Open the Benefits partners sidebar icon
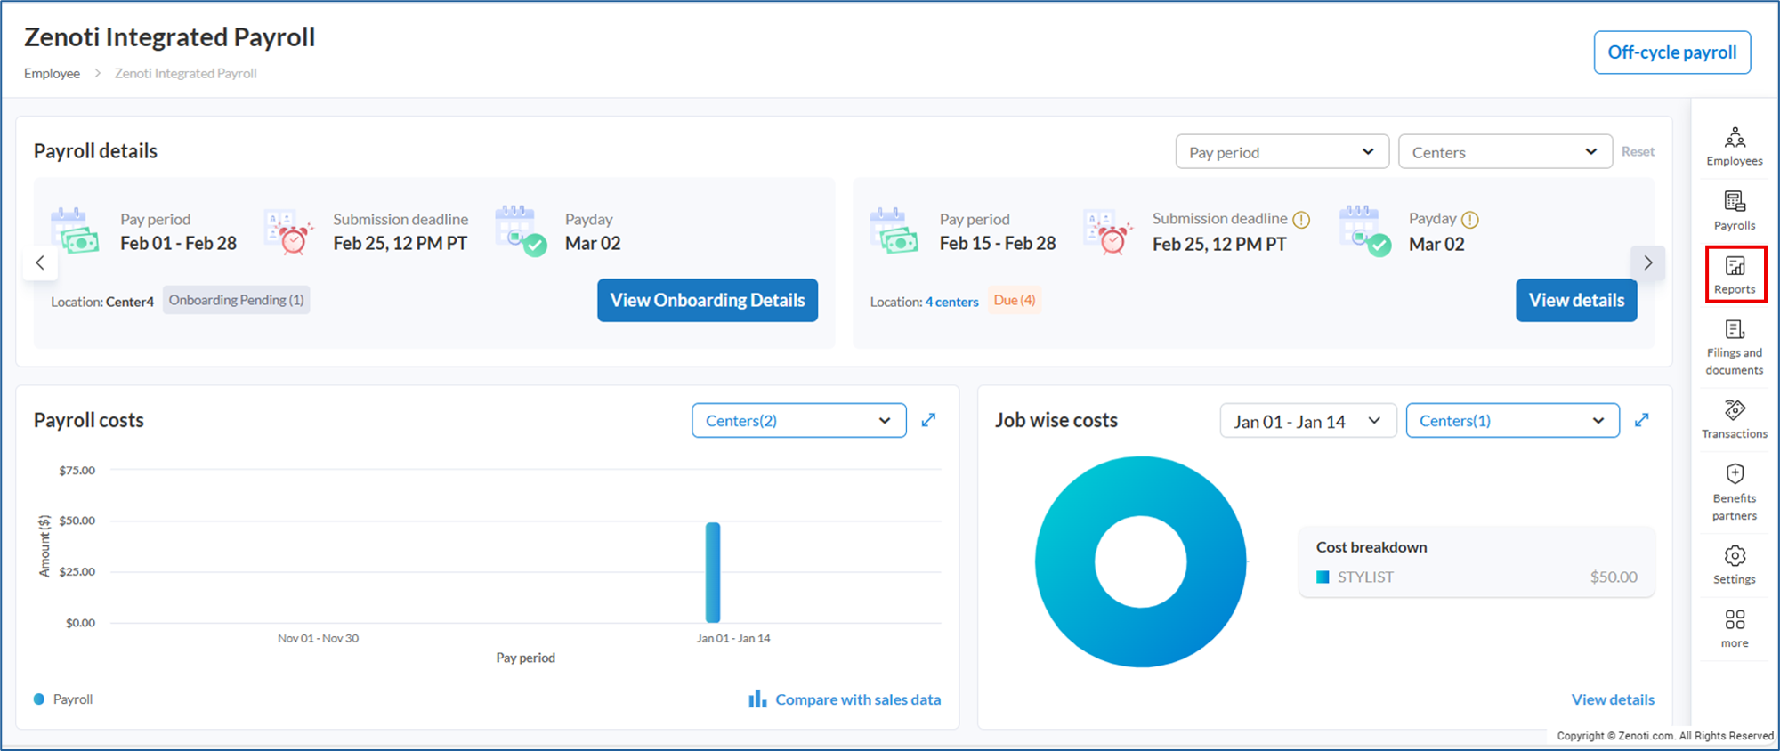The height and width of the screenshot is (751, 1780). coord(1734,492)
